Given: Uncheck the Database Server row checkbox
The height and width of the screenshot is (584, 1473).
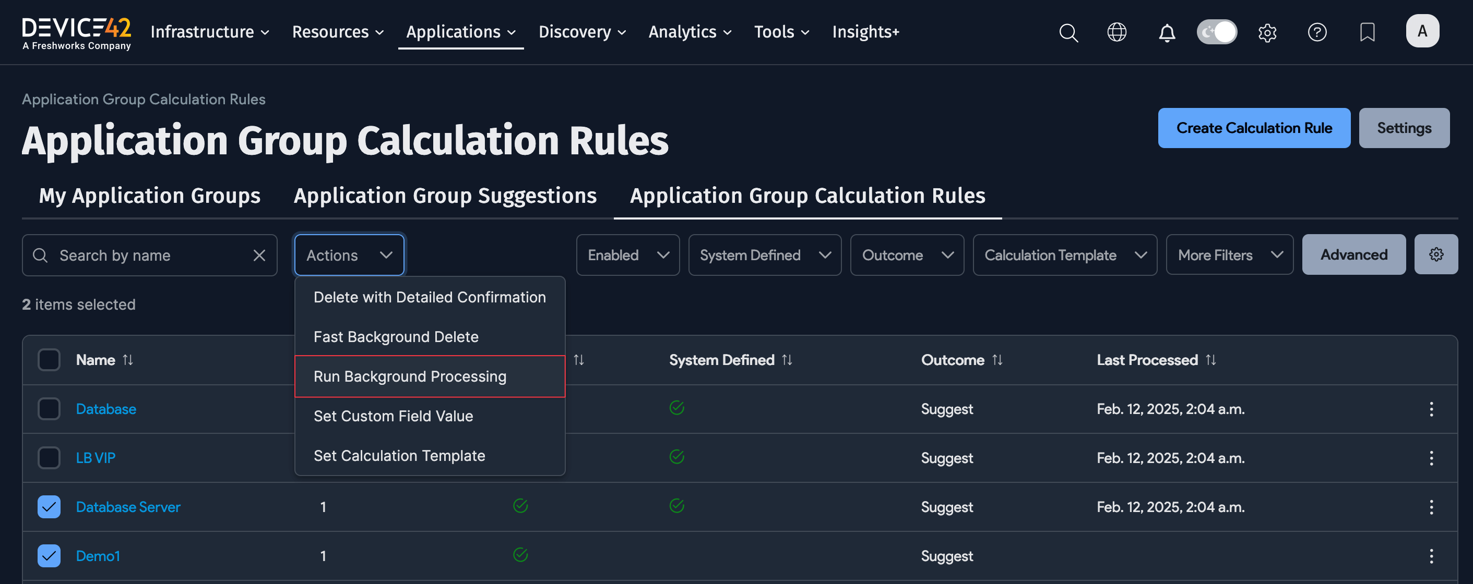Looking at the screenshot, I should coord(49,507).
